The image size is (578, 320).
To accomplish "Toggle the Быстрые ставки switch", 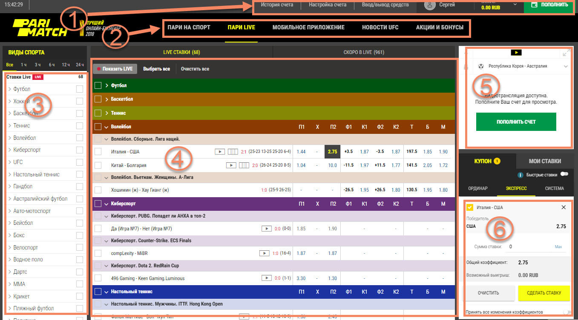I will pos(565,174).
